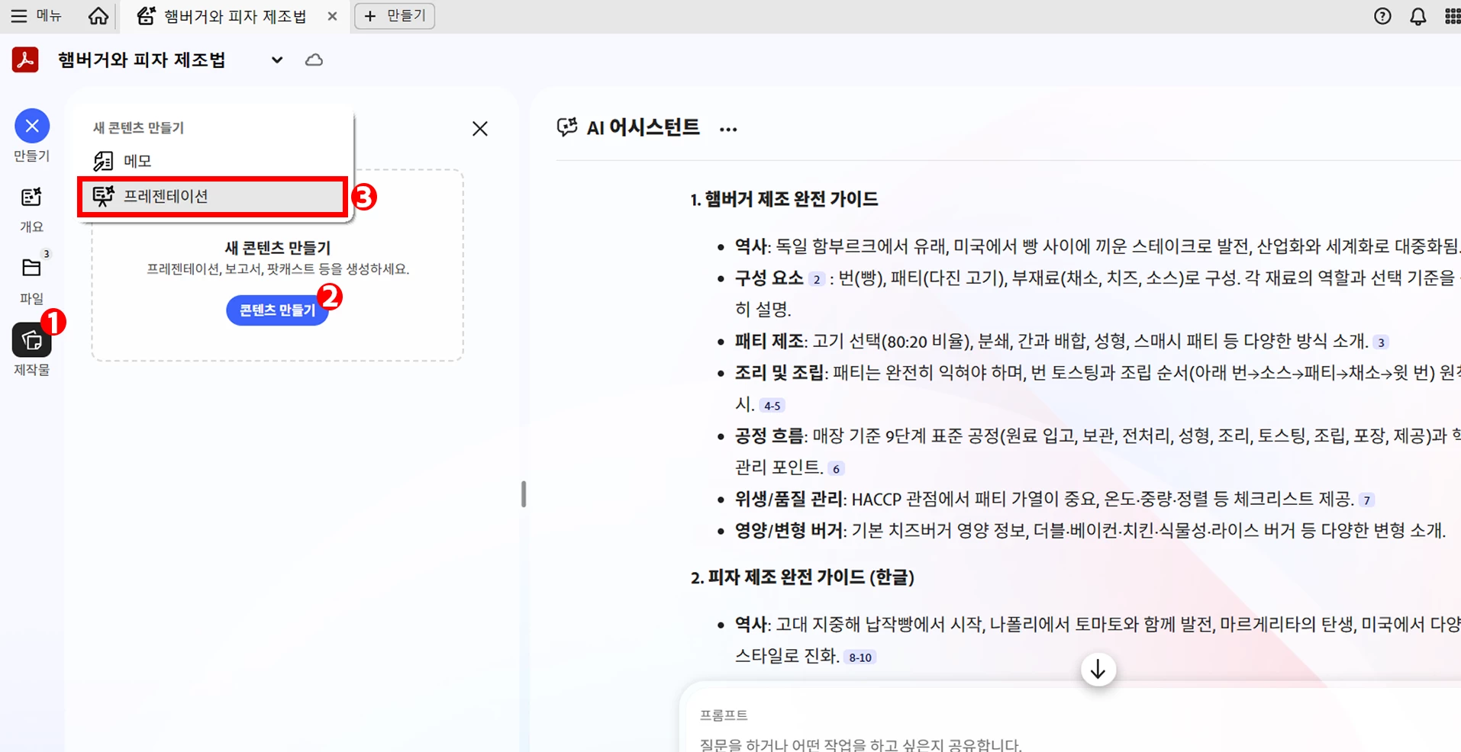Go to the Home icon
1461x752 pixels.
tap(98, 16)
